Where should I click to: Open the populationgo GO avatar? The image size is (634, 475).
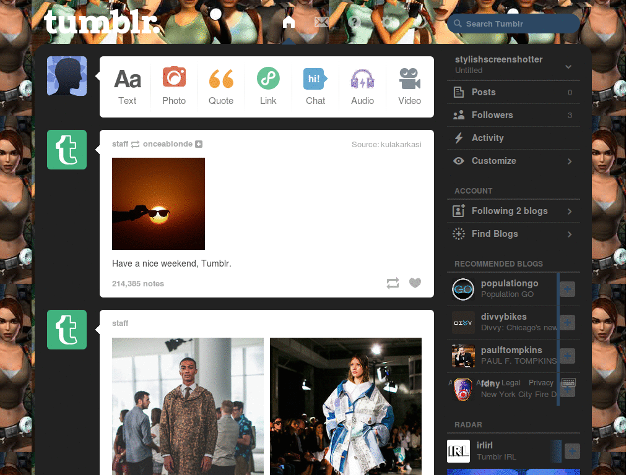463,289
